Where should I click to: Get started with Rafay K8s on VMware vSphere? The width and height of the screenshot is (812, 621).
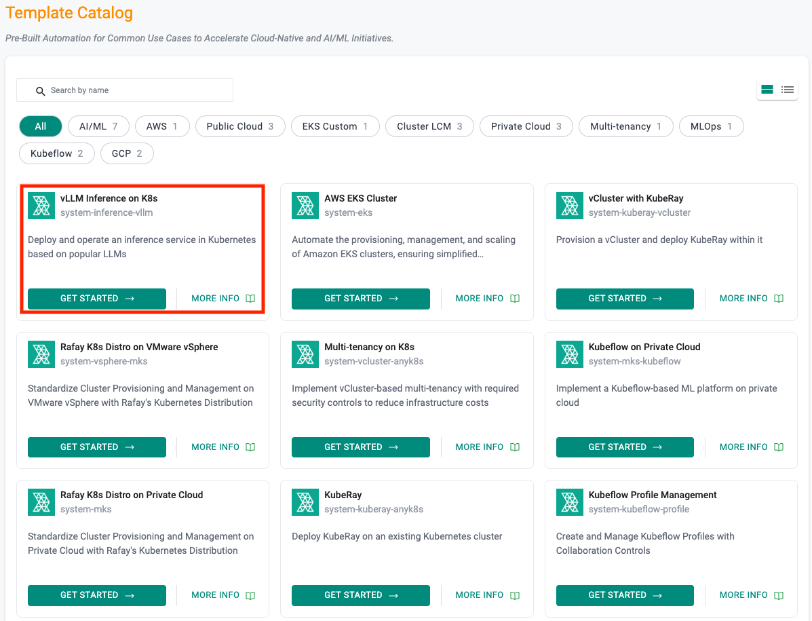pos(97,447)
